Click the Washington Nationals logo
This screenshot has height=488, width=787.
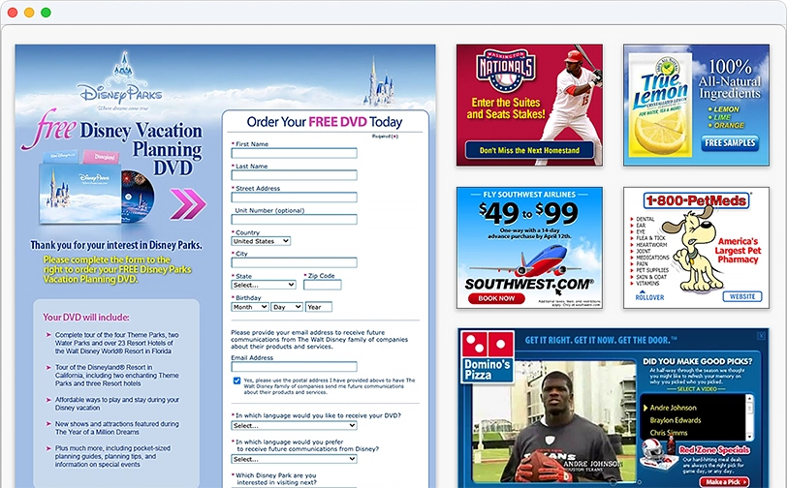pyautogui.click(x=505, y=70)
